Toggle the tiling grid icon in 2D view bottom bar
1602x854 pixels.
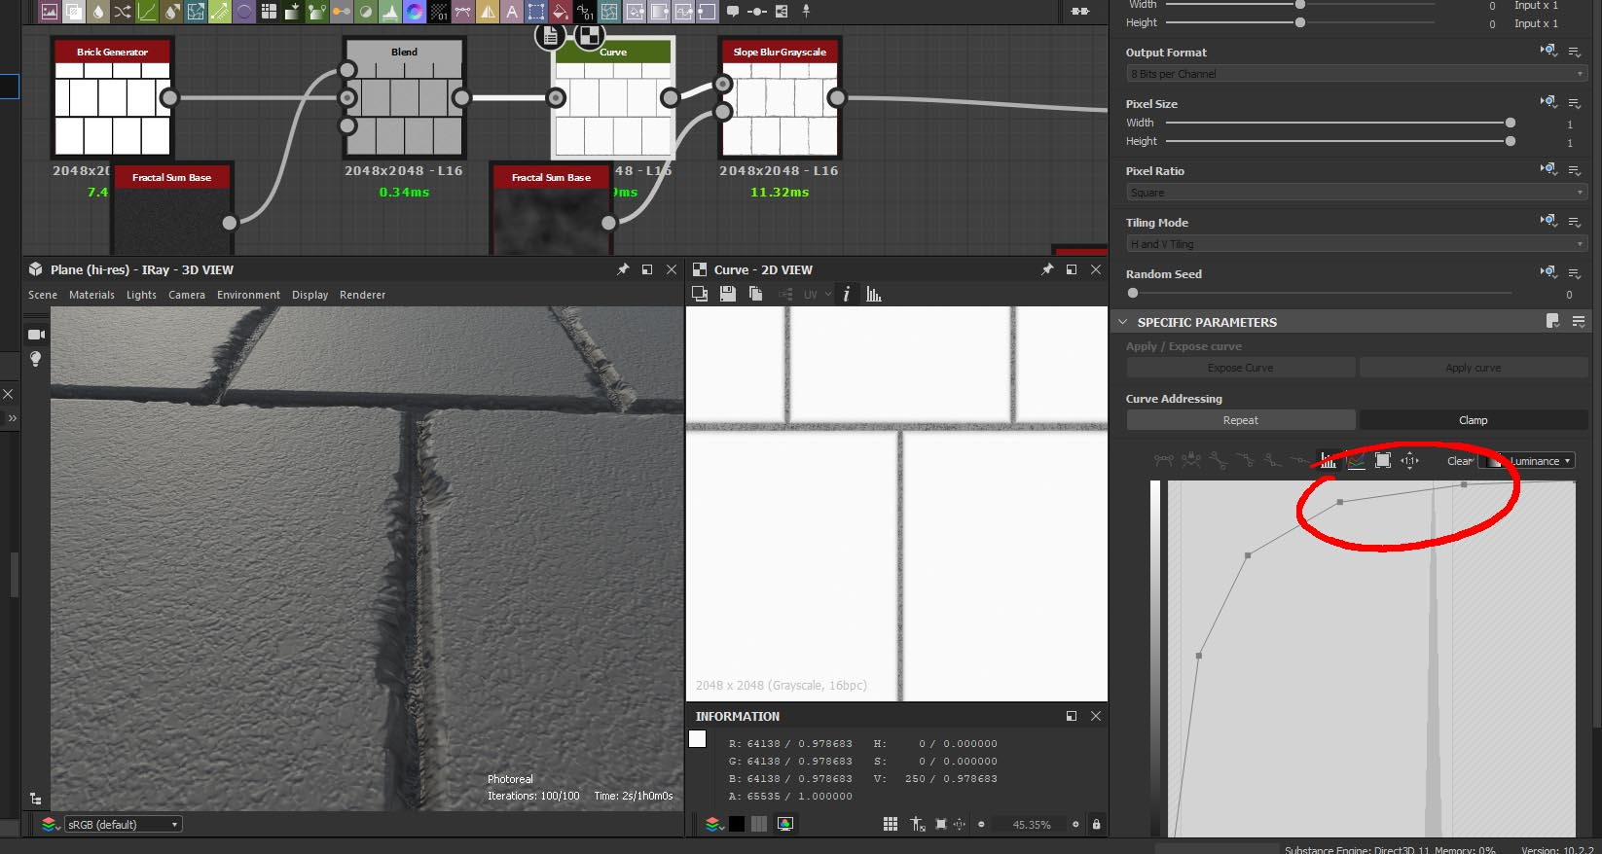(891, 824)
